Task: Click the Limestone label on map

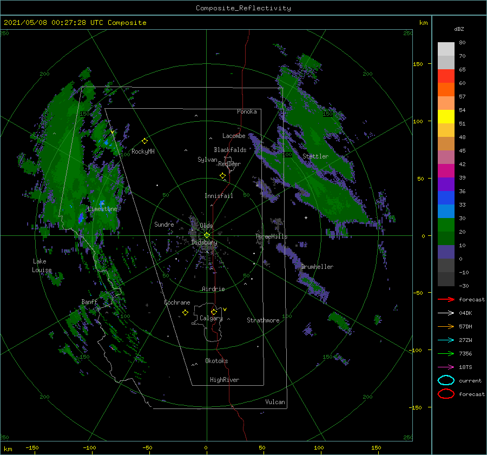Action: pyautogui.click(x=102, y=209)
